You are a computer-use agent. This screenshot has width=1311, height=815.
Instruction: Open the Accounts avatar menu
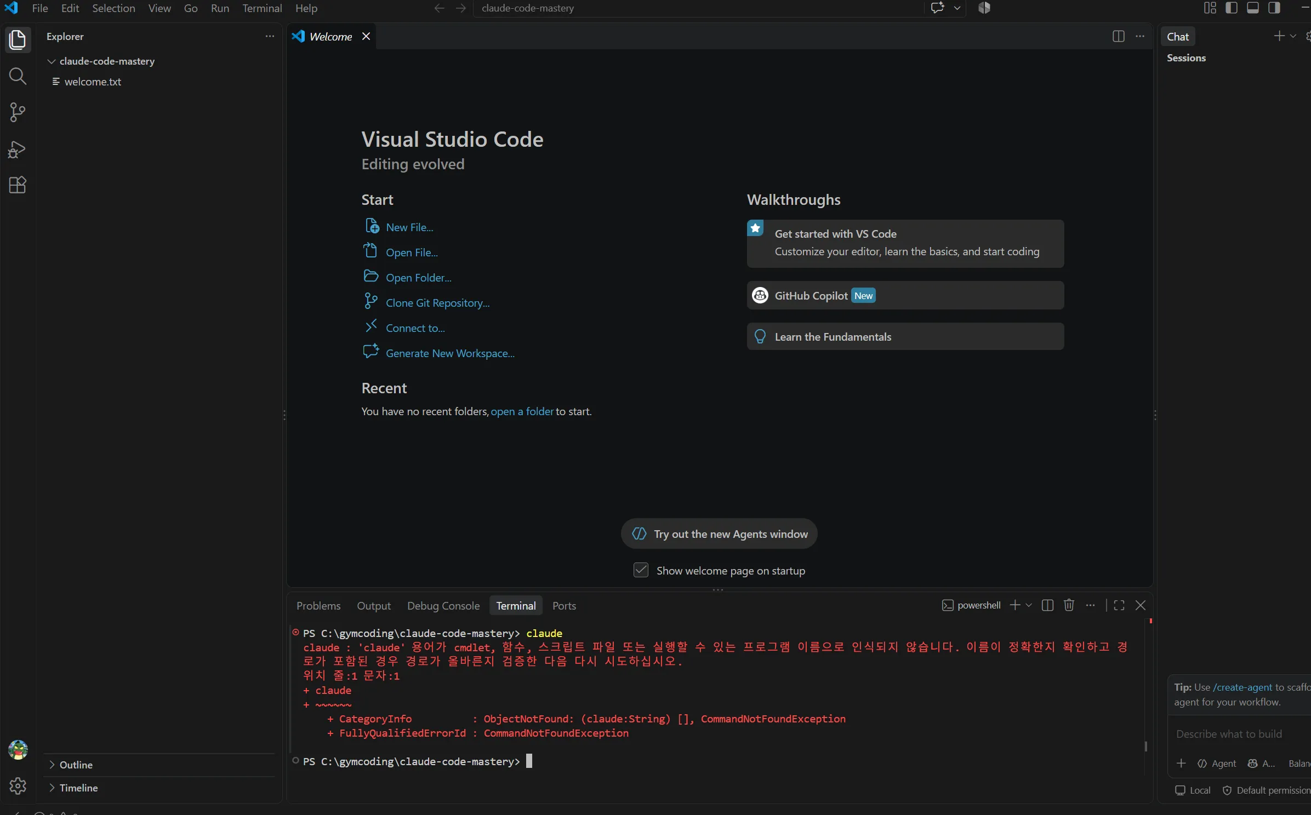point(18,749)
